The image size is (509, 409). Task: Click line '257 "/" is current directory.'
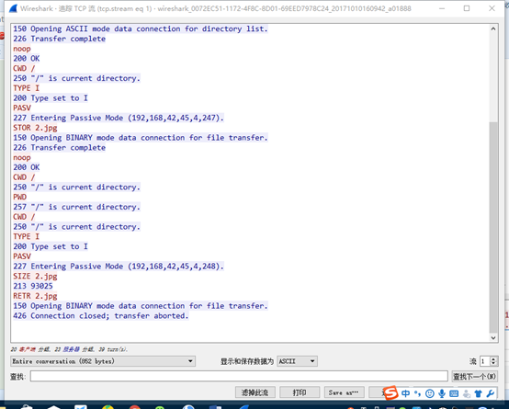click(x=76, y=207)
